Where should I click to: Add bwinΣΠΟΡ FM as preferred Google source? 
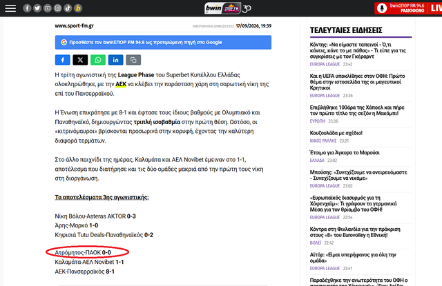tap(163, 42)
